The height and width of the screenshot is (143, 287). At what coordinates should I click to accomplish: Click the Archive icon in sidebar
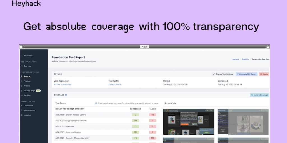22,86
